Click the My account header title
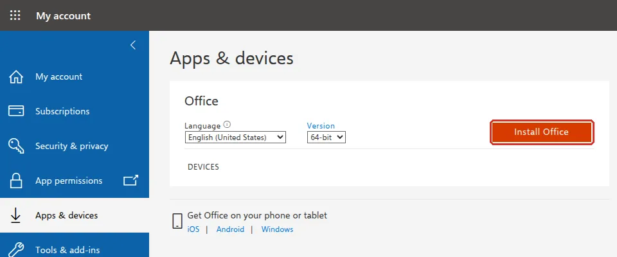The width and height of the screenshot is (617, 257). [64, 16]
